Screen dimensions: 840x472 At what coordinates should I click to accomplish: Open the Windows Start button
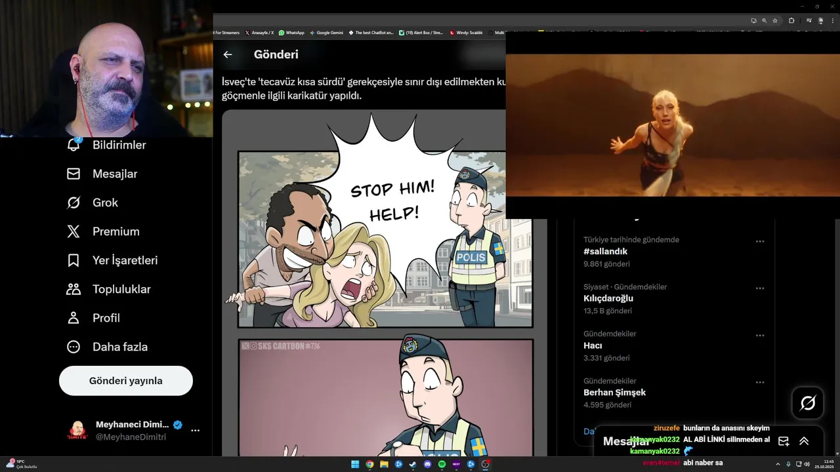(355, 464)
